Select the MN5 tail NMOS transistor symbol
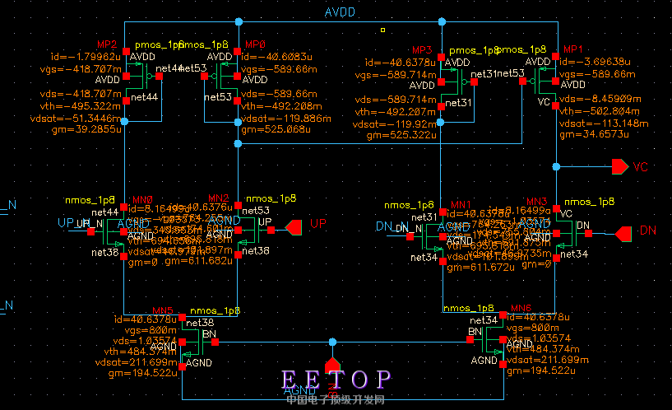672x410 pixels. pyautogui.click(x=199, y=342)
